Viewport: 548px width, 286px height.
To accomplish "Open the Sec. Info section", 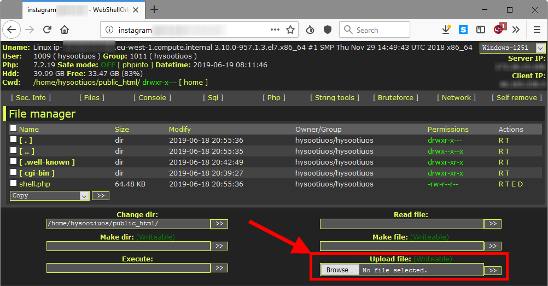I will click(x=31, y=97).
